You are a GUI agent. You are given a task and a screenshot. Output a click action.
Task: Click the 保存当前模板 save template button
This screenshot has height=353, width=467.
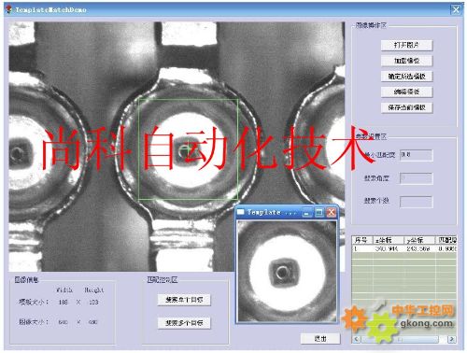[406, 107]
